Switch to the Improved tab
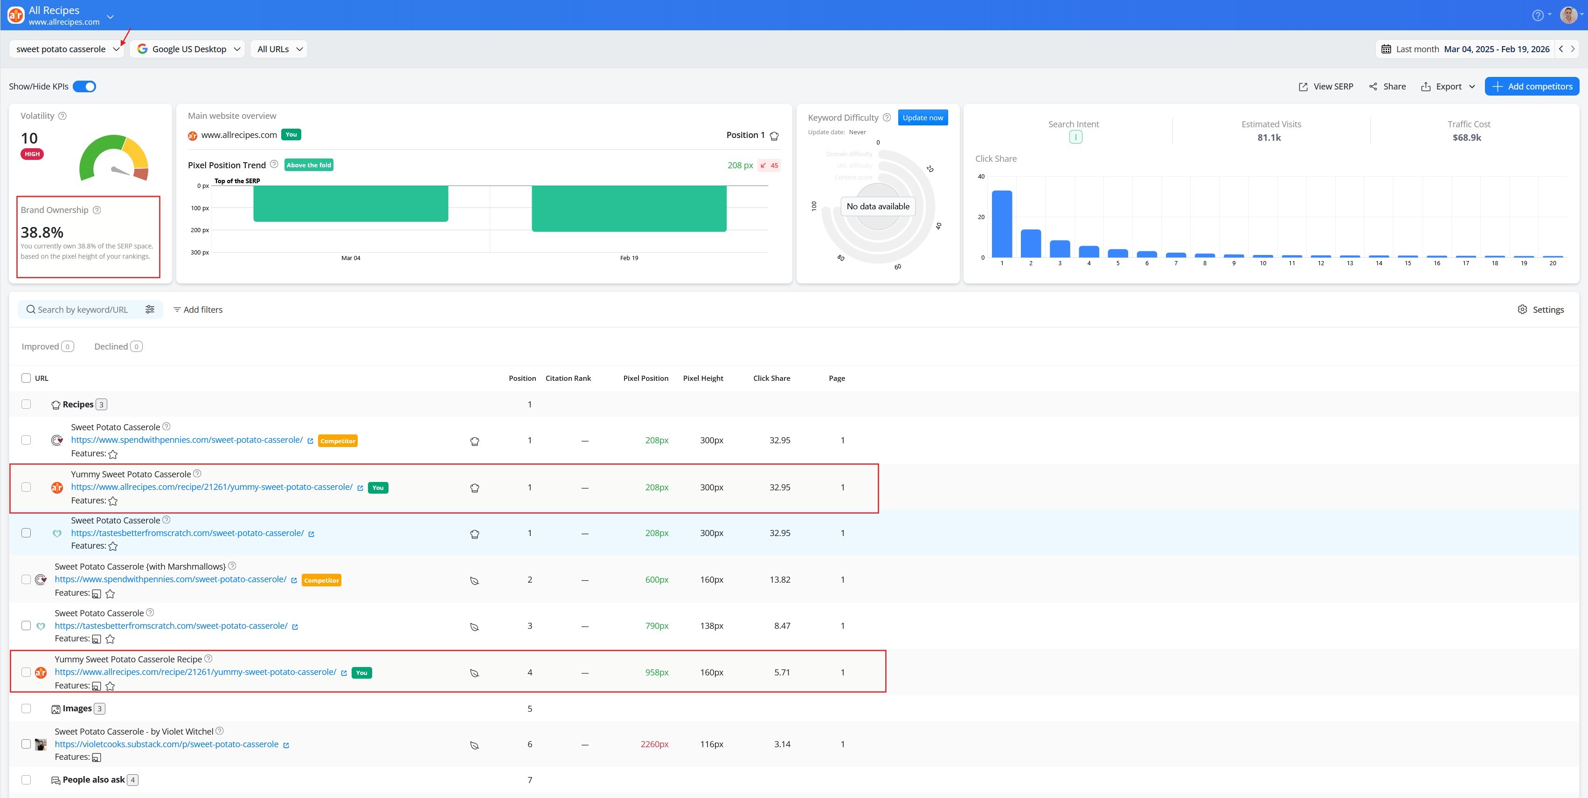This screenshot has height=798, width=1588. (48, 346)
